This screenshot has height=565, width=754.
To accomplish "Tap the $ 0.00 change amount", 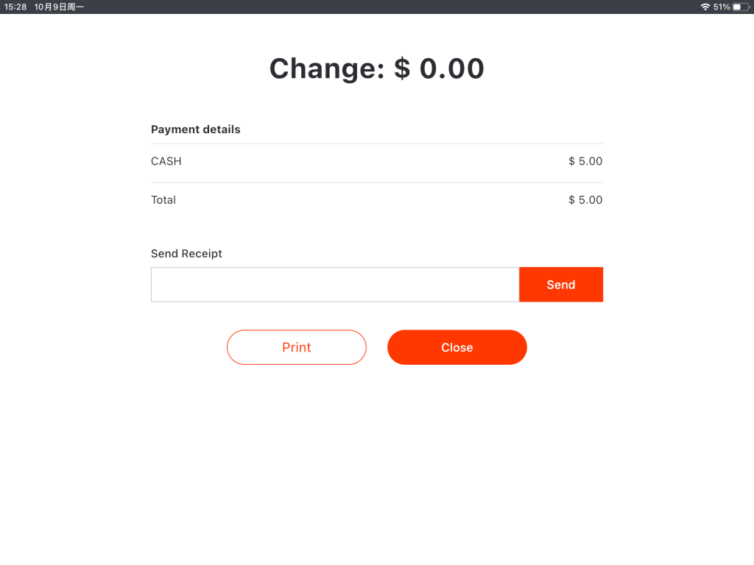I will coord(440,69).
